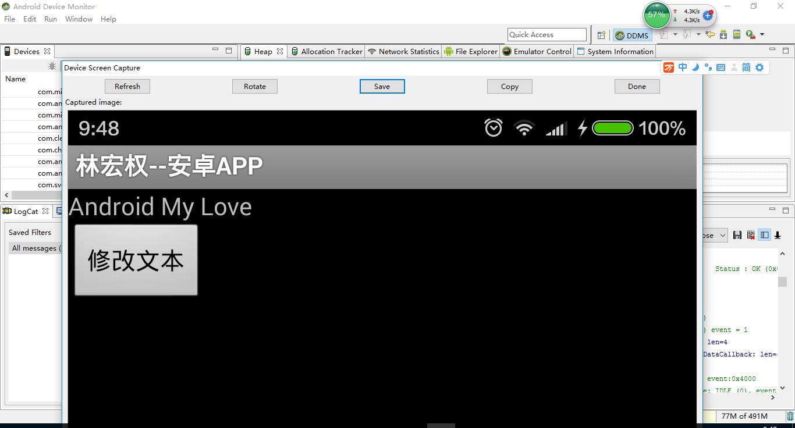795x428 pixels.
Task: Toggle the scroll lock arrow in LogCat
Action: click(x=778, y=235)
